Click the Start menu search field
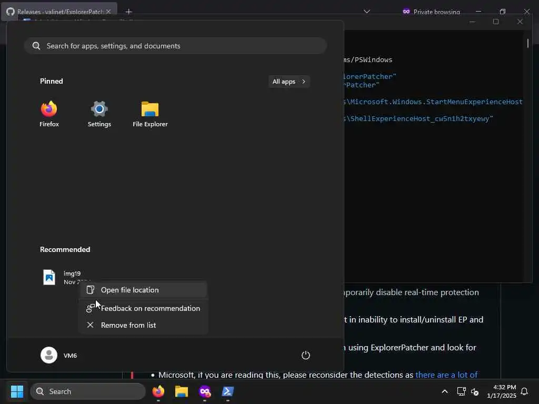 pos(175,46)
